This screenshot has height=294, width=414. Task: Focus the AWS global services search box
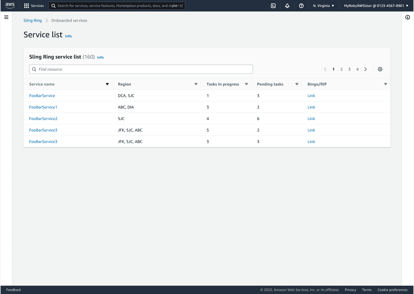coord(117,6)
